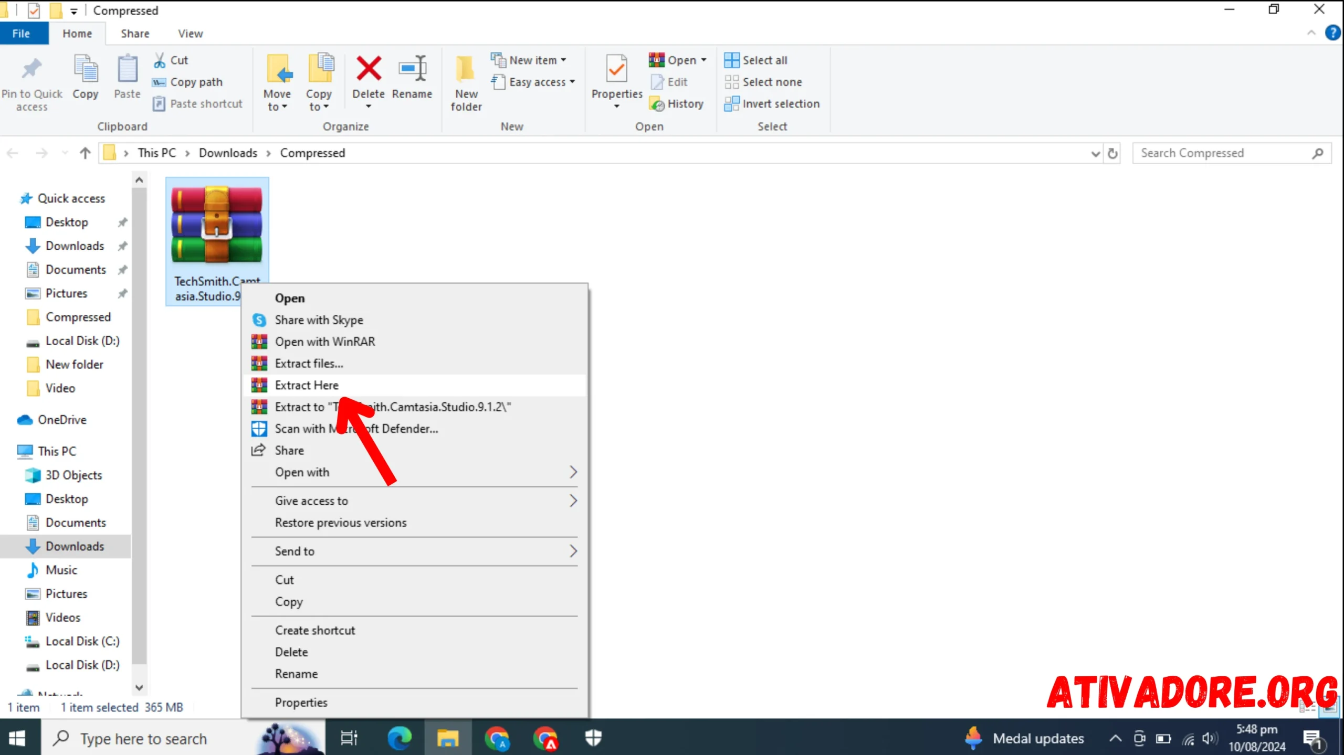Switch to the Share ribbon tab

tap(135, 34)
